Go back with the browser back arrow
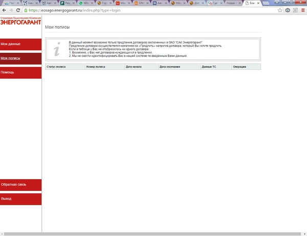The width and height of the screenshot is (307, 236). click(4, 10)
